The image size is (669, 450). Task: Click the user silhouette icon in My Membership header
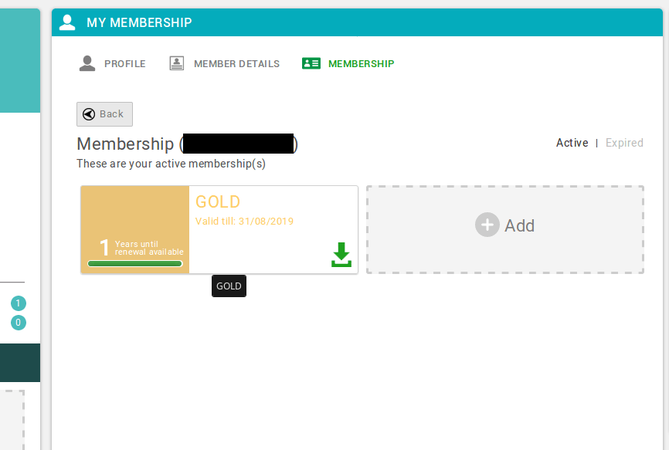click(x=67, y=22)
